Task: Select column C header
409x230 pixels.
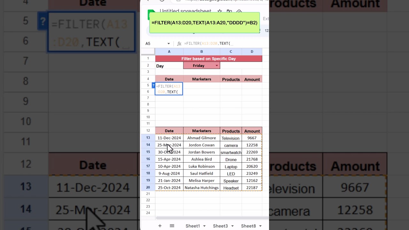Action: tap(231, 51)
